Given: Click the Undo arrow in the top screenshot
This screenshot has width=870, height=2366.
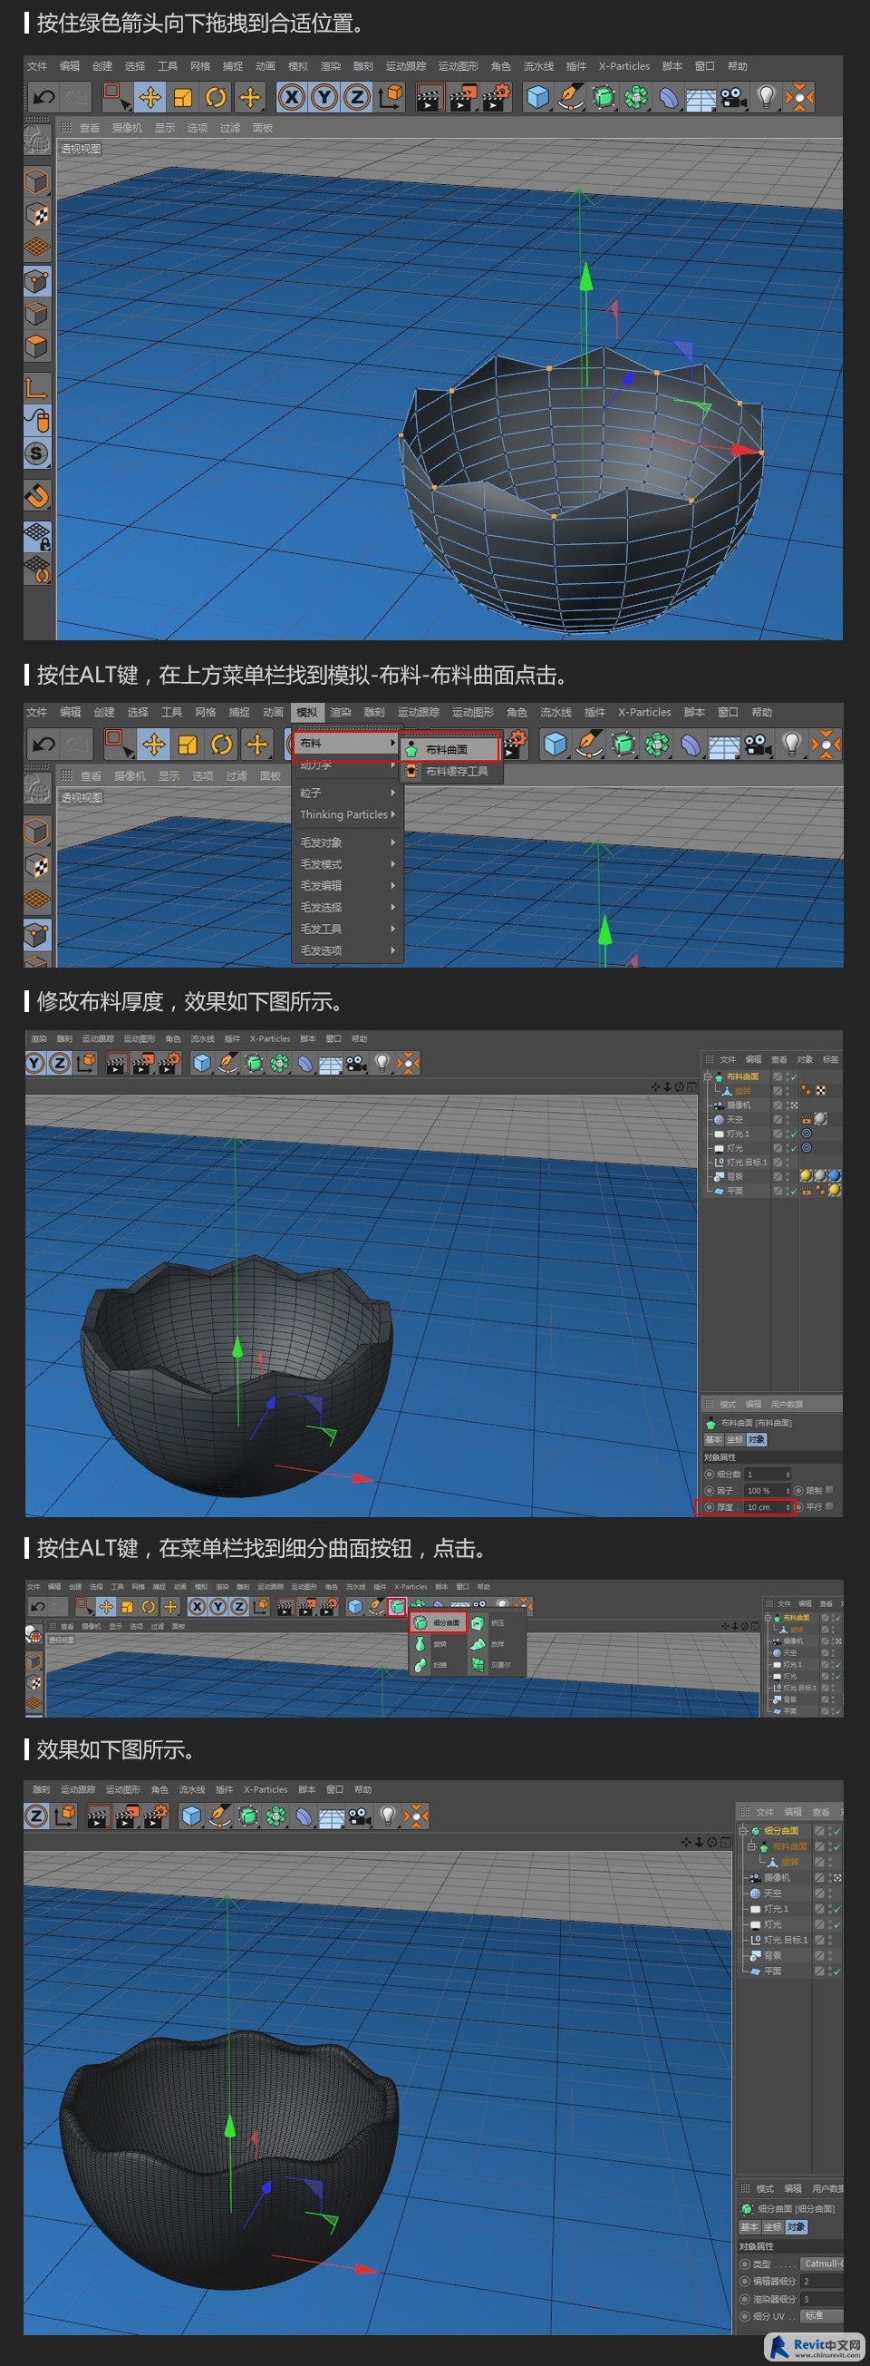Looking at the screenshot, I should (43, 97).
